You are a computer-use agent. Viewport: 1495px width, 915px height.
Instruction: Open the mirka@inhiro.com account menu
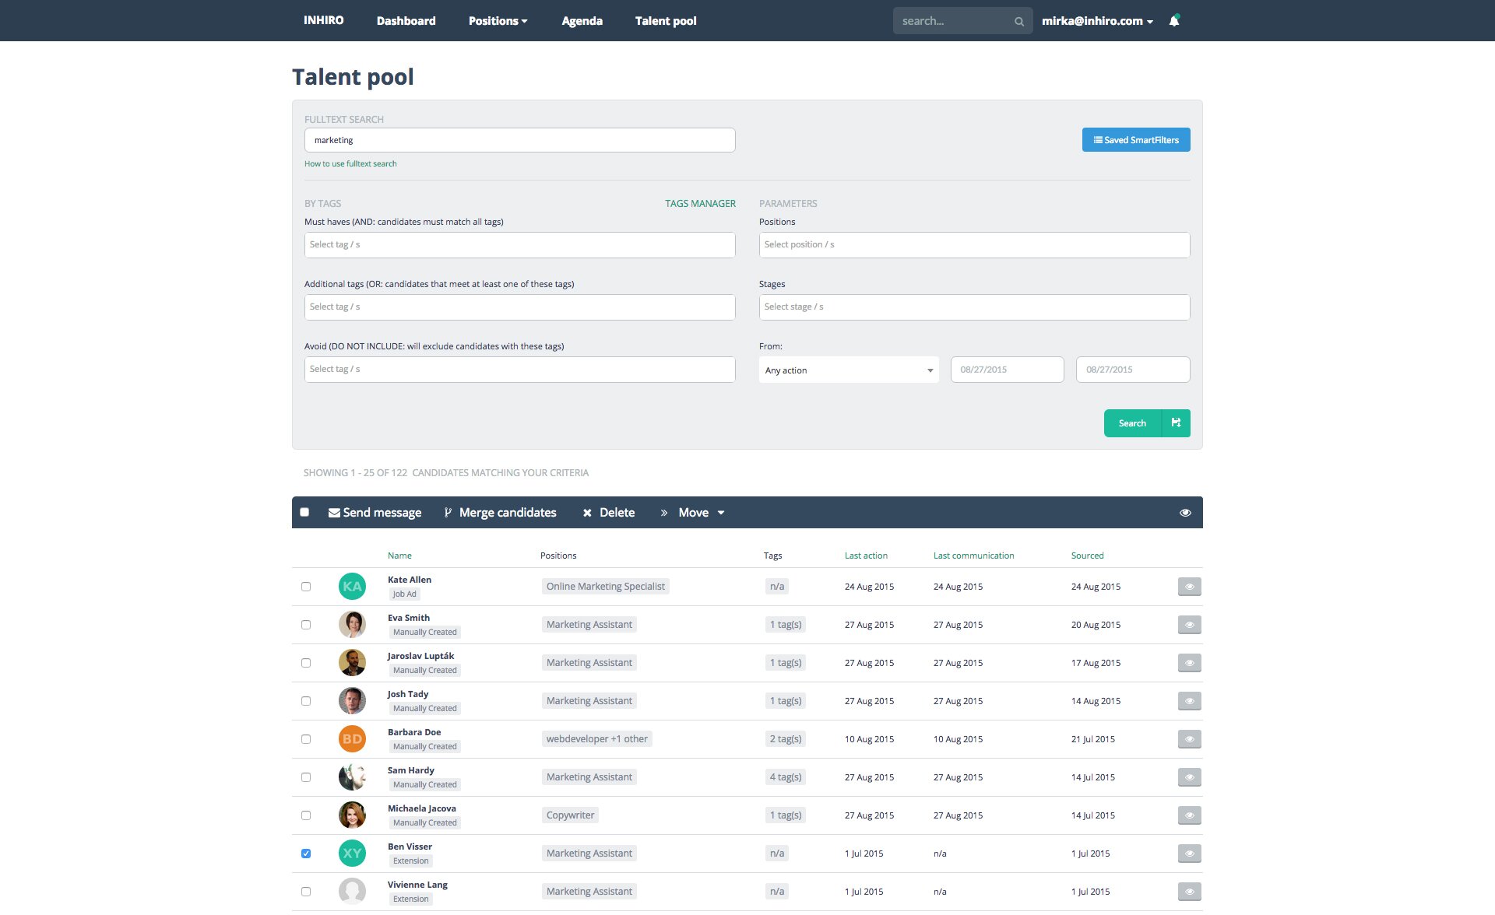point(1097,21)
